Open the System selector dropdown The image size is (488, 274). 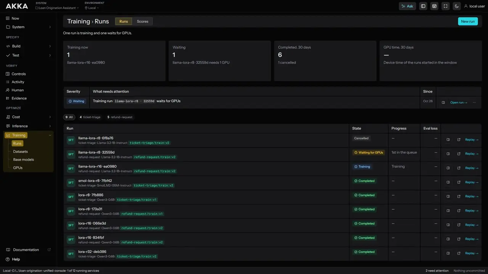(x=57, y=8)
